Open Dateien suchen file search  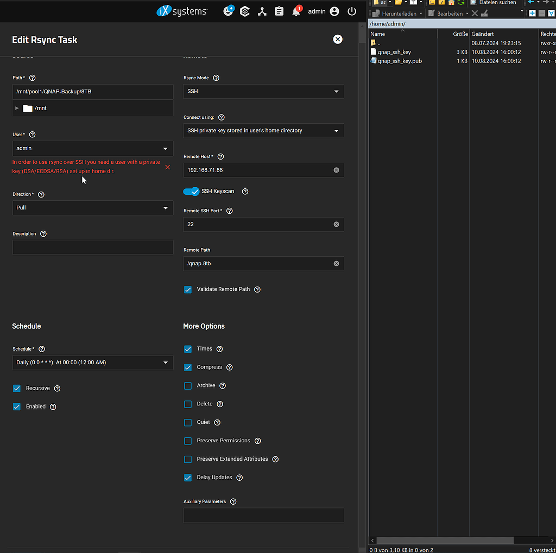(x=496, y=3)
